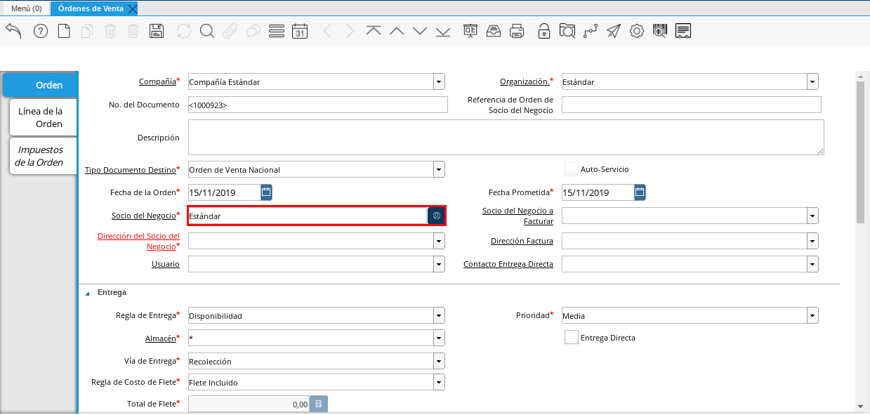Create a new record with page icon

64,31
